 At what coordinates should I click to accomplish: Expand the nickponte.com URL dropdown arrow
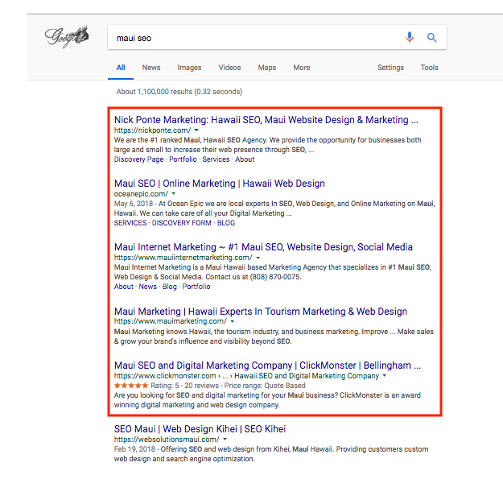(196, 130)
